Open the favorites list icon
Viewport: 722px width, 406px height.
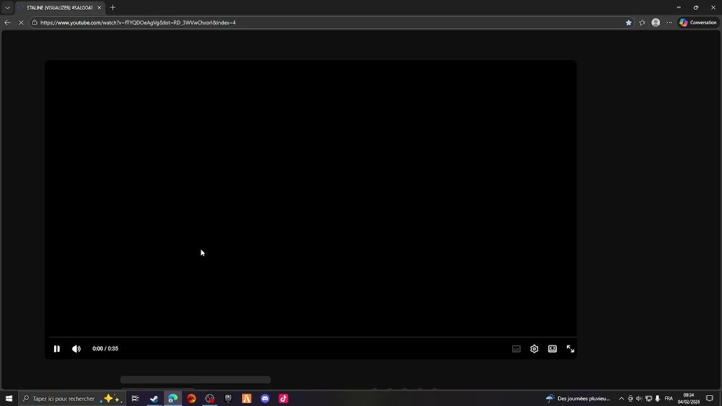click(642, 23)
